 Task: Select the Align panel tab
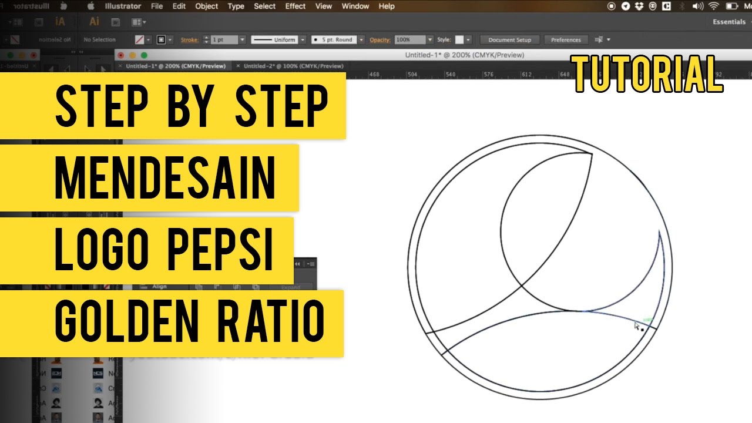[159, 287]
